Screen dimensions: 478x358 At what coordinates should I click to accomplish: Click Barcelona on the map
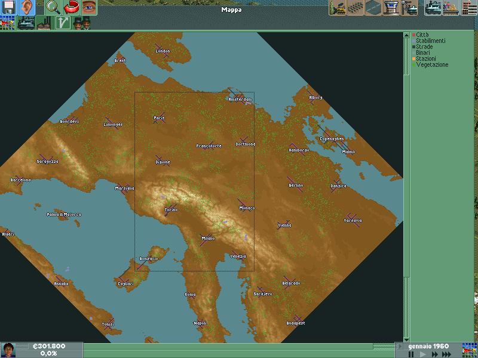21,180
